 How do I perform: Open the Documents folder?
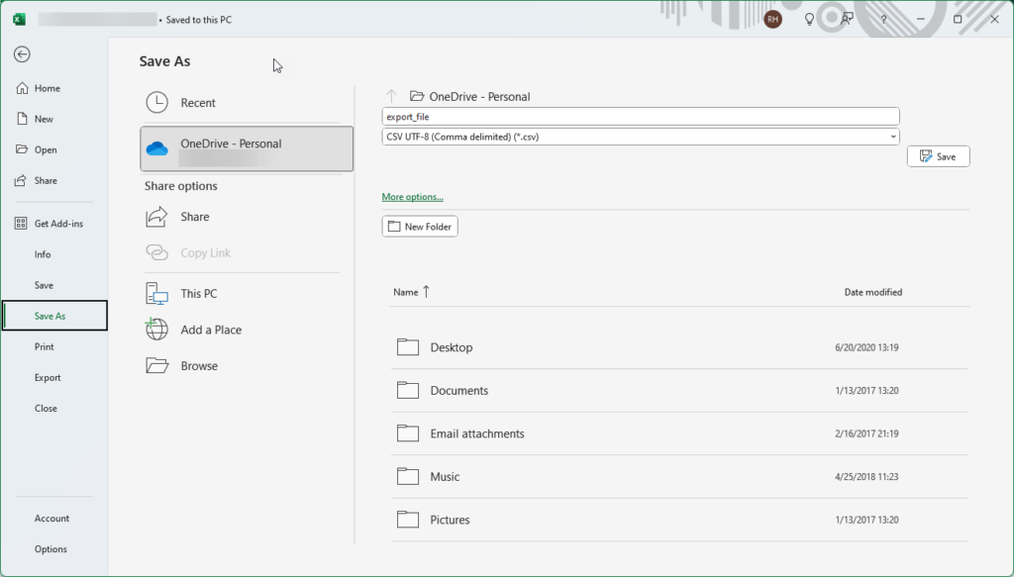click(x=679, y=391)
